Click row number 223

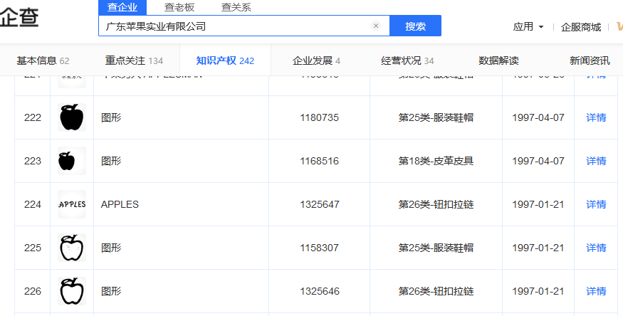[33, 161]
